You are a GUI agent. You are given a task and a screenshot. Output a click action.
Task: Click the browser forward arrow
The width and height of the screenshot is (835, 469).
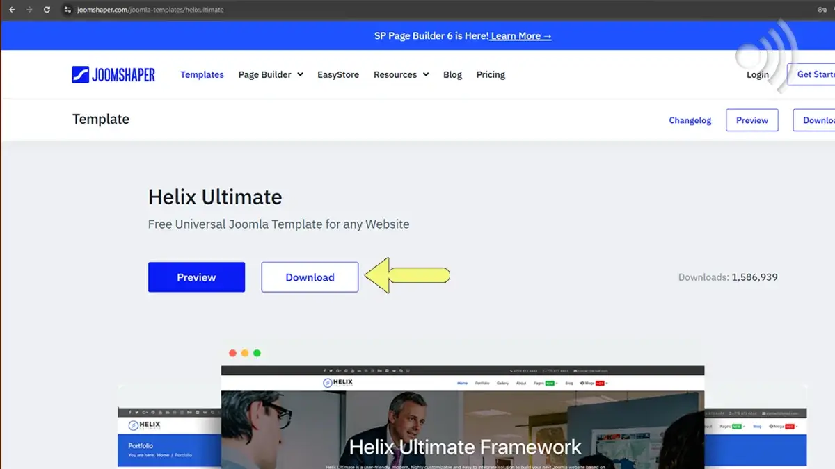pos(29,10)
